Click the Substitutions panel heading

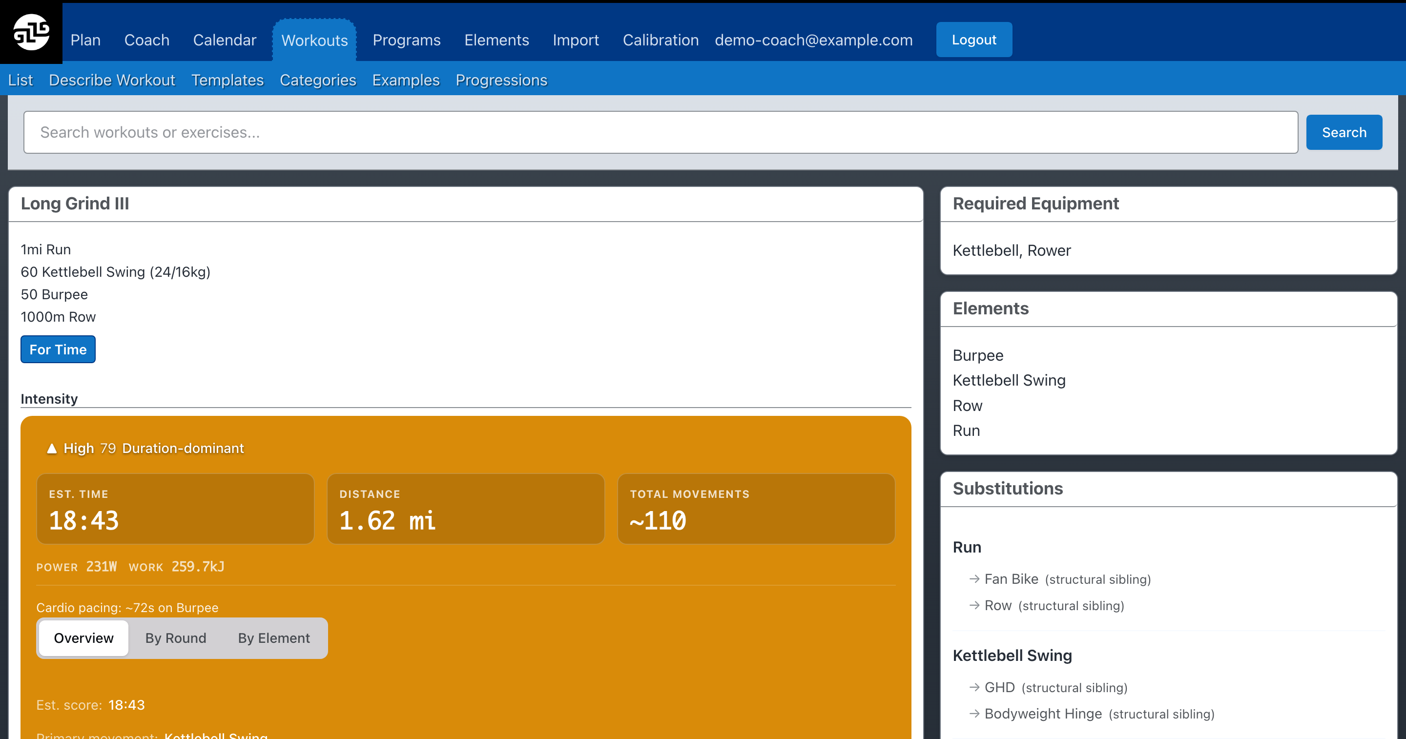click(x=1008, y=489)
